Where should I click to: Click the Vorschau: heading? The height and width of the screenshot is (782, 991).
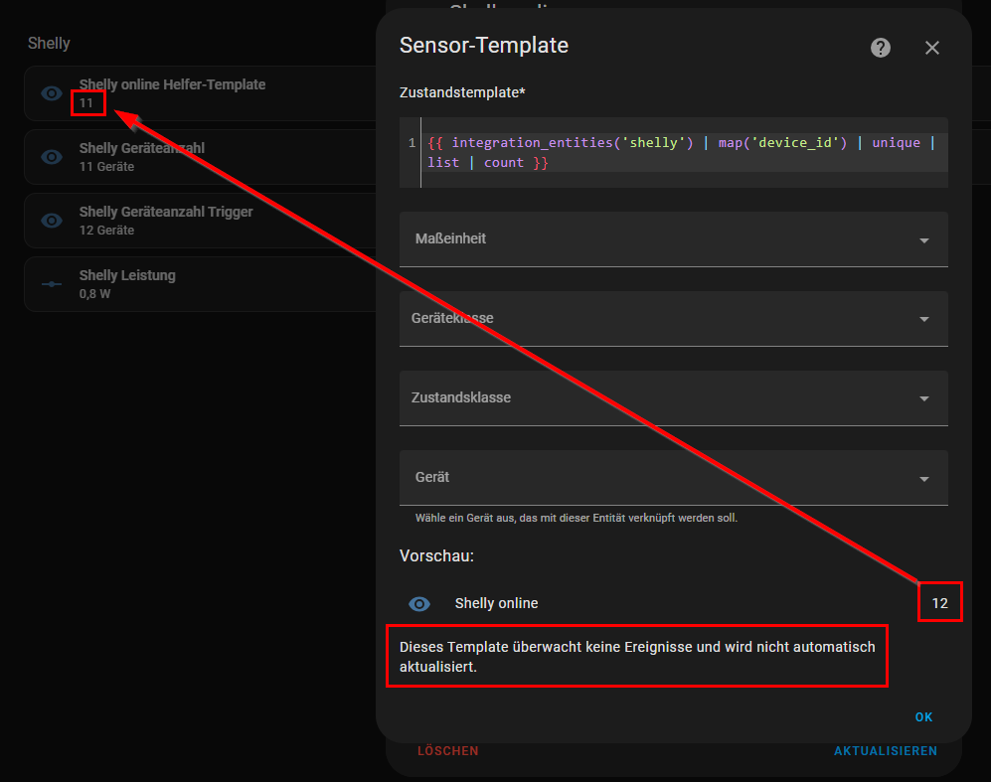point(436,555)
